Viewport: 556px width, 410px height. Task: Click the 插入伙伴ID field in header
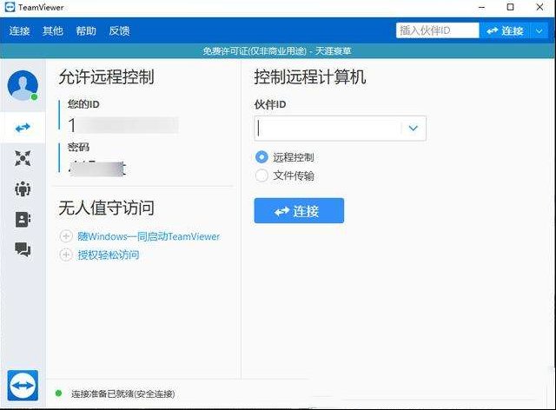click(438, 30)
